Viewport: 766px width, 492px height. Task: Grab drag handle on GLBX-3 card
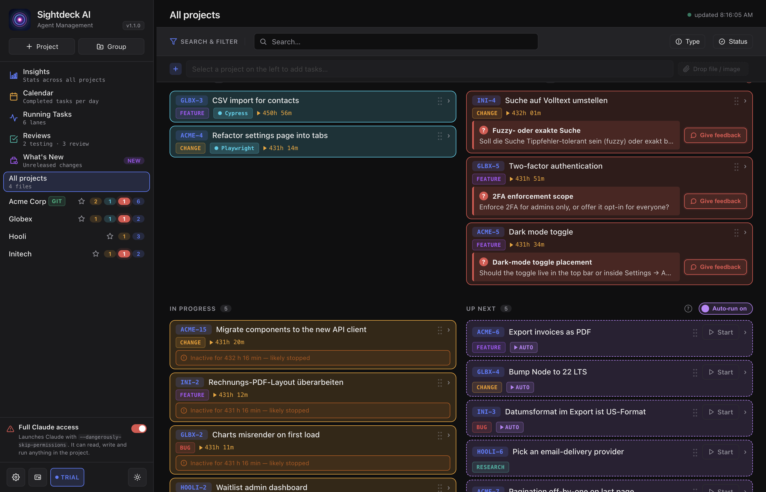pyautogui.click(x=440, y=101)
